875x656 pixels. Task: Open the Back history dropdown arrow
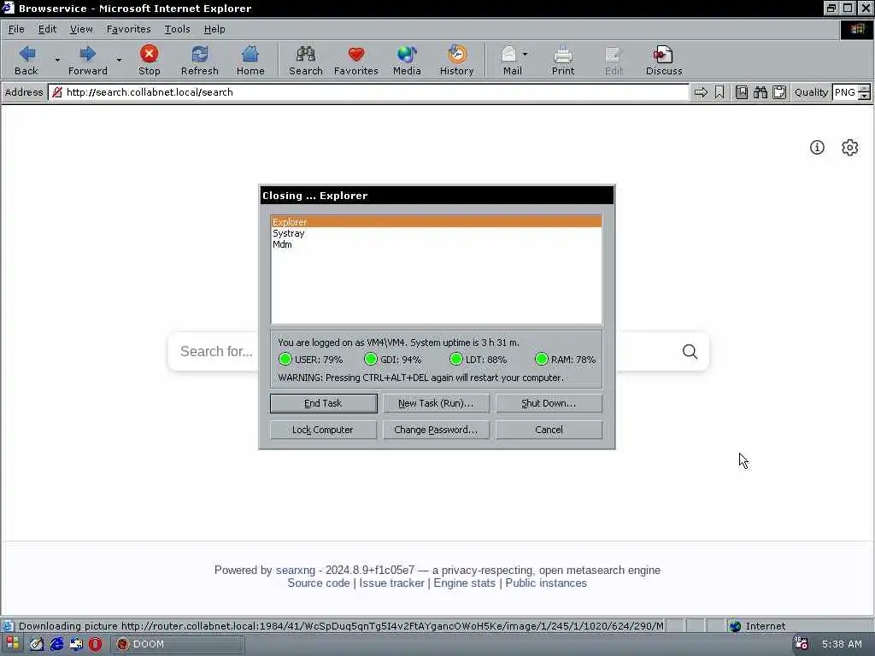57,59
